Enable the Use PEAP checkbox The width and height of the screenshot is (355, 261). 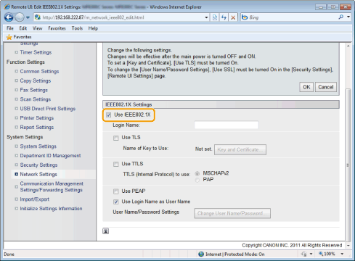(116, 191)
